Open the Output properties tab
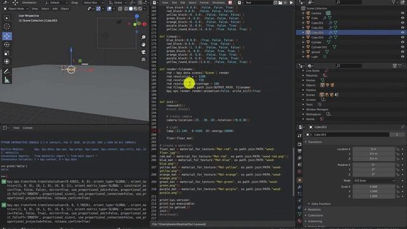This screenshot has height=229, width=407. tap(300, 151)
